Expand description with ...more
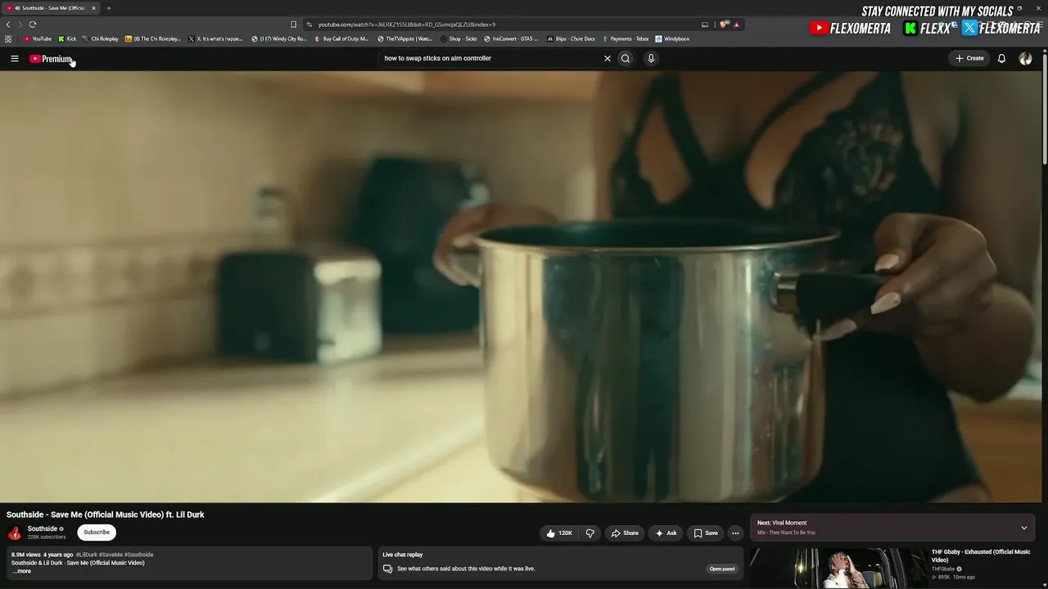 point(21,571)
